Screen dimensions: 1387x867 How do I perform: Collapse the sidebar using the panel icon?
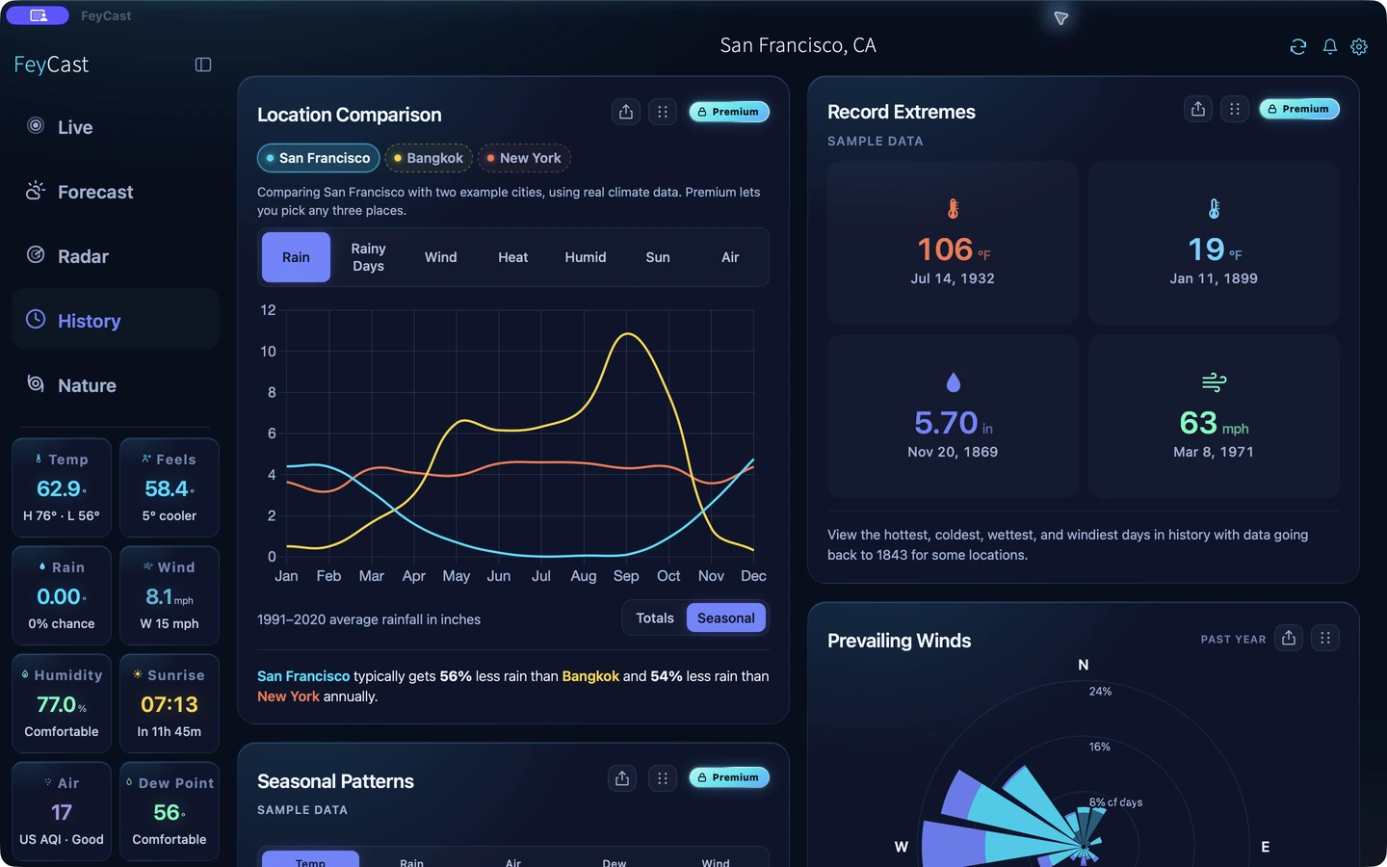(x=203, y=65)
